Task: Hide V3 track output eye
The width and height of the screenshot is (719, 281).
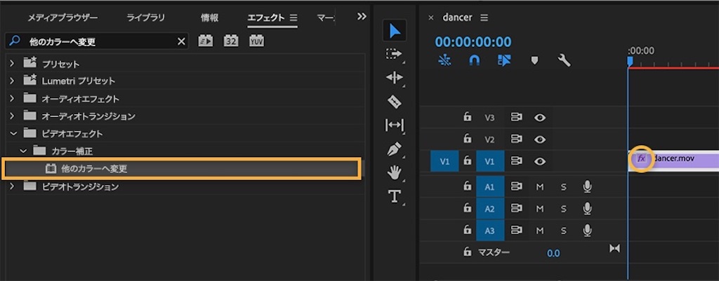Action: point(540,118)
